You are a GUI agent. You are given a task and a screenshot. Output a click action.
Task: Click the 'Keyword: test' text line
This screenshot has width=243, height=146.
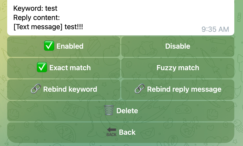[35, 8]
